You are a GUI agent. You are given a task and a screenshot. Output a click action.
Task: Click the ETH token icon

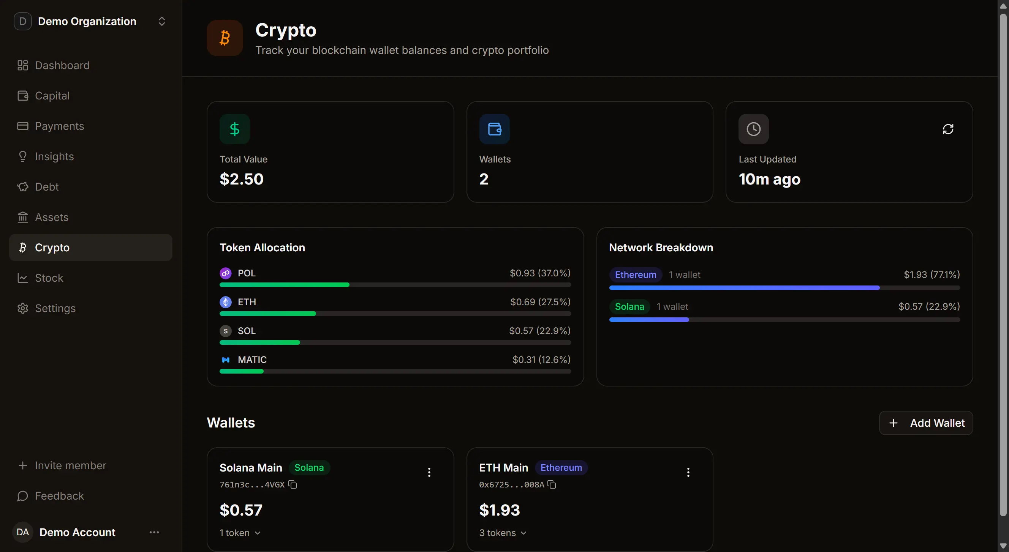click(x=226, y=302)
